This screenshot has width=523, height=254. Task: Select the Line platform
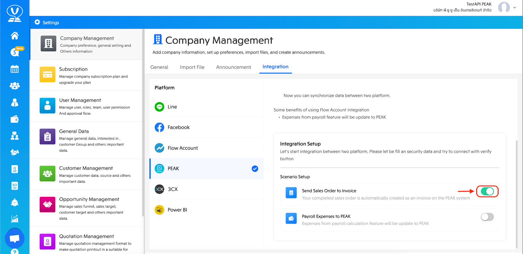[x=207, y=107]
